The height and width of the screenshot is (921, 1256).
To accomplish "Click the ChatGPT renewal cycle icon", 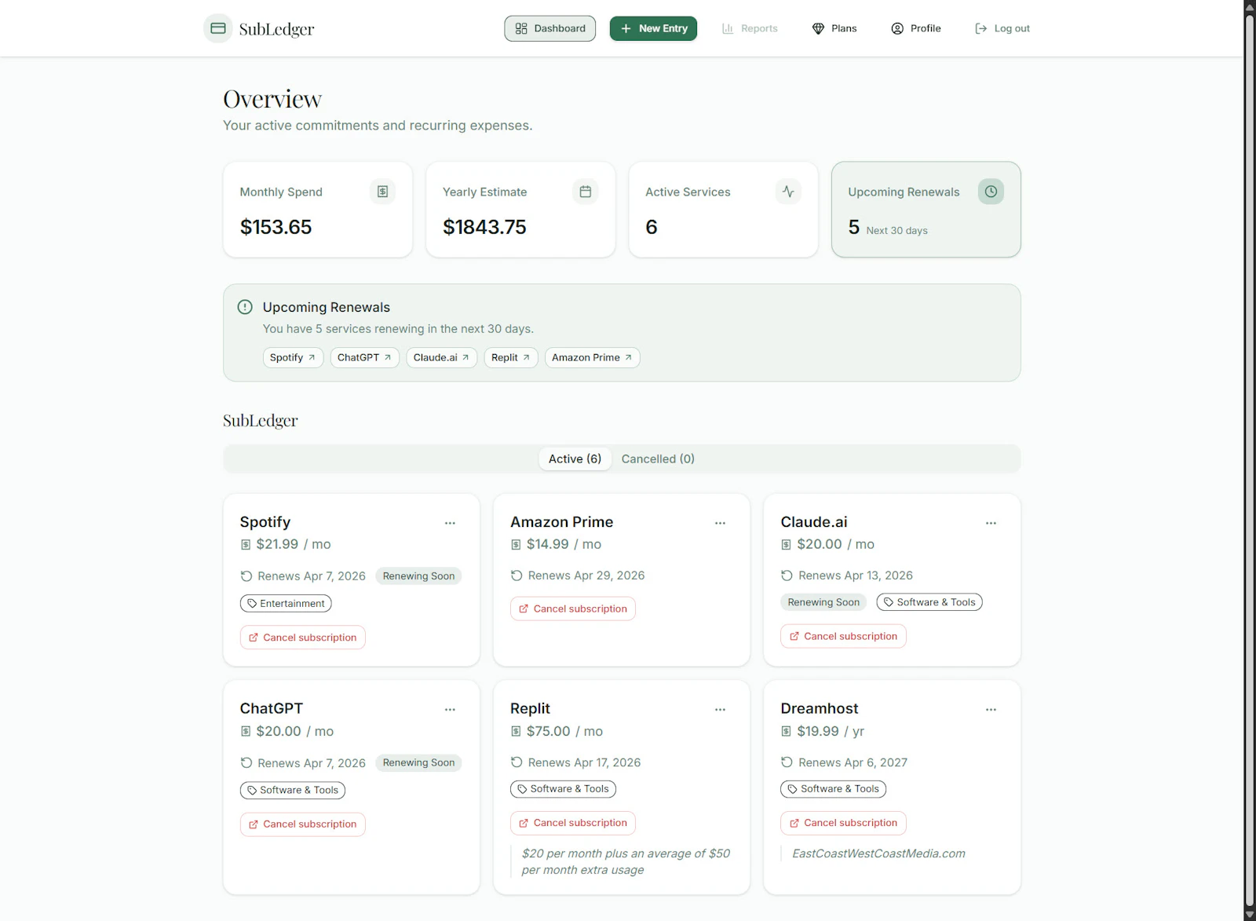I will 246,763.
